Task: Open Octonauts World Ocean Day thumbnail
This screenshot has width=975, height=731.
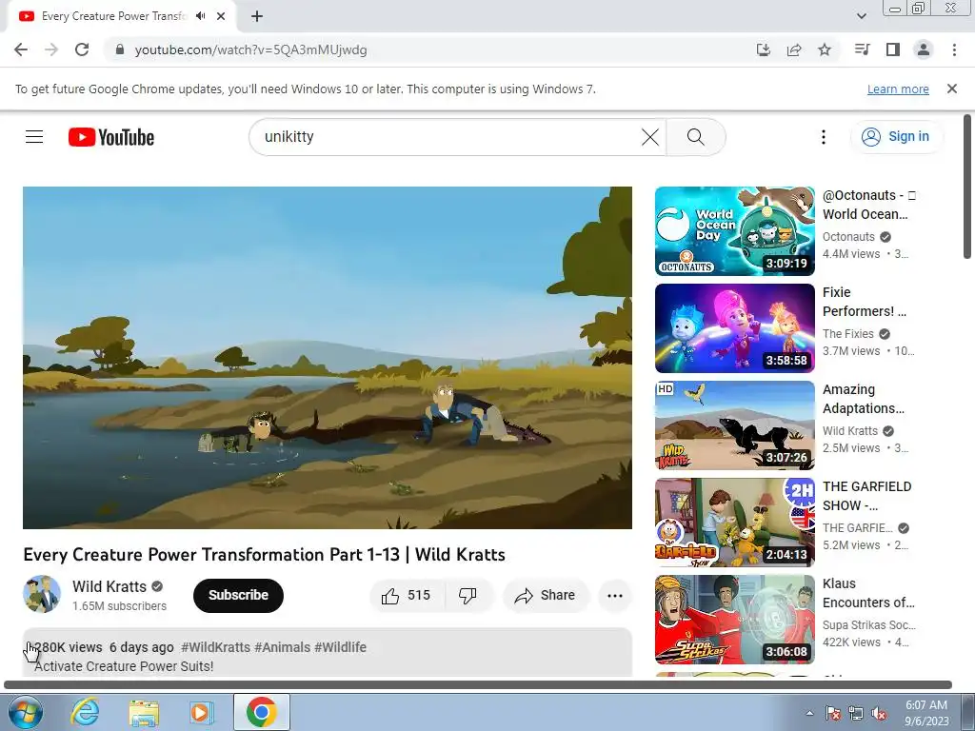Action: [x=734, y=231]
